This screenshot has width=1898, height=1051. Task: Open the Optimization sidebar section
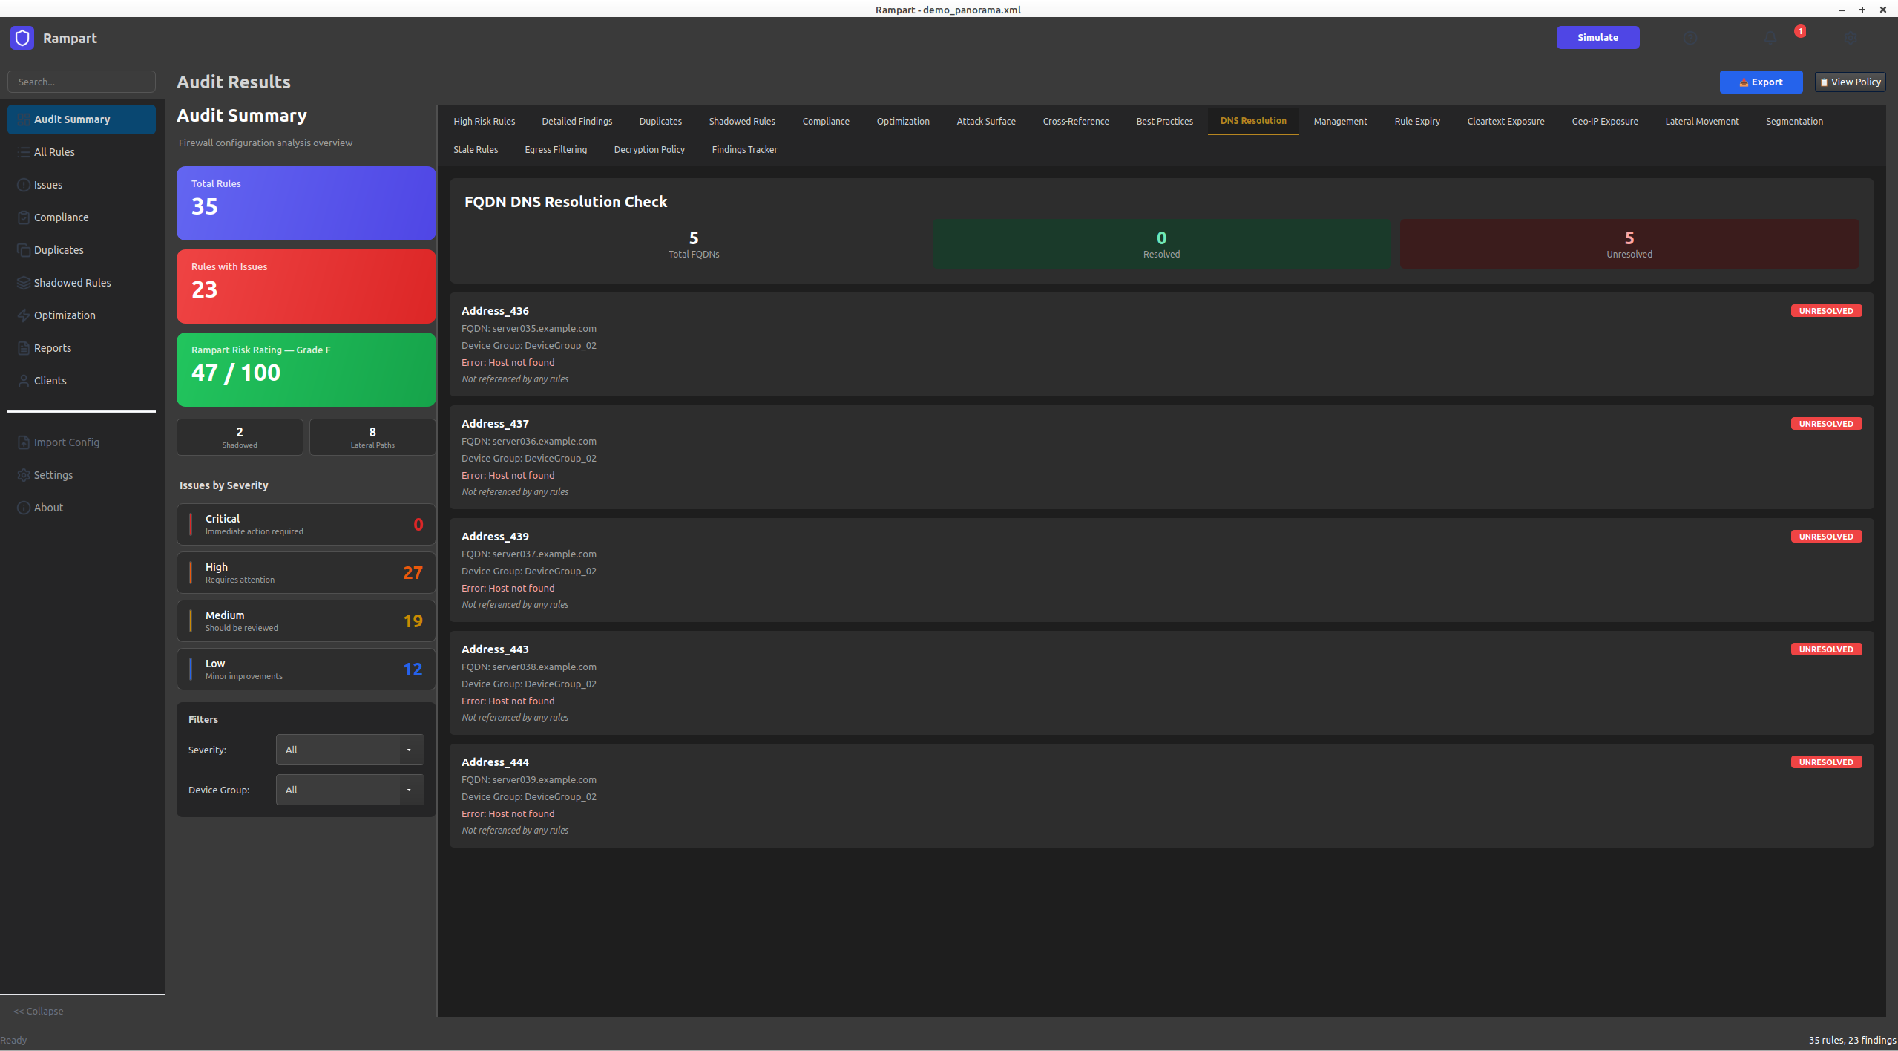tap(65, 315)
